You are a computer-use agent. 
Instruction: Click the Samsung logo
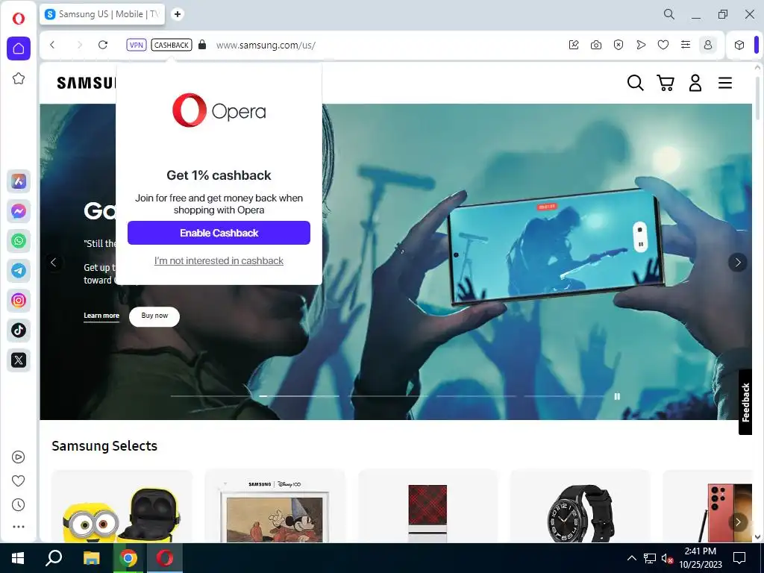coord(87,83)
